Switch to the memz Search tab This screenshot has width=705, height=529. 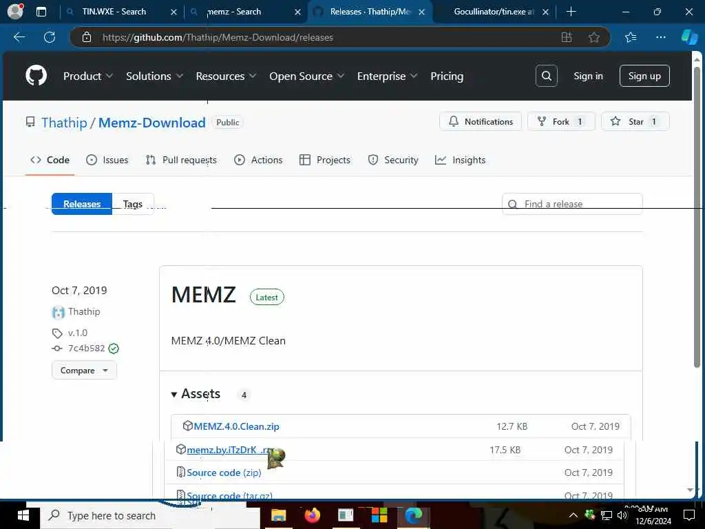pyautogui.click(x=234, y=12)
